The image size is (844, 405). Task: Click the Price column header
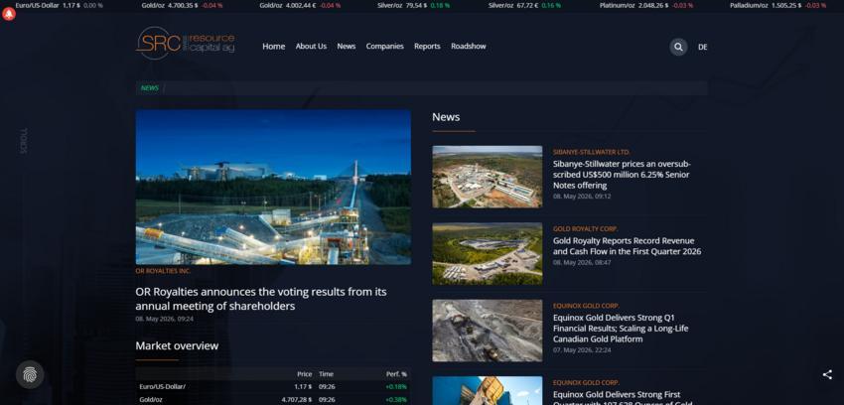click(304, 374)
